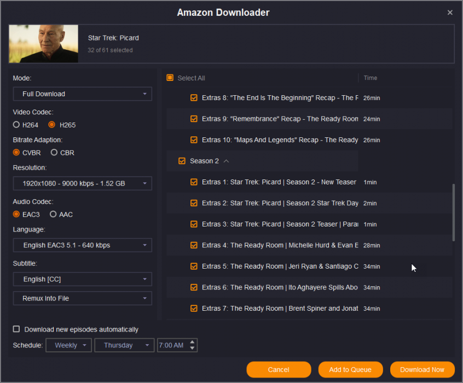
Task: Click the episode list vertical scrollbar
Action: pos(453,213)
